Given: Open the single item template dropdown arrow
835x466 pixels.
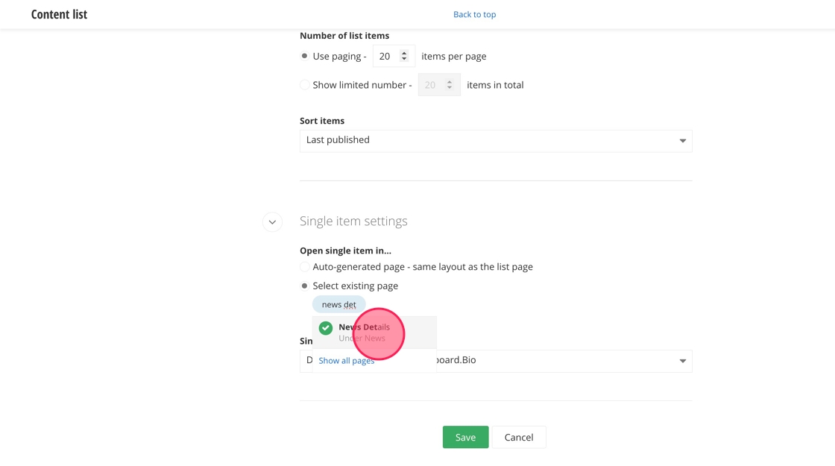Looking at the screenshot, I should coord(682,361).
